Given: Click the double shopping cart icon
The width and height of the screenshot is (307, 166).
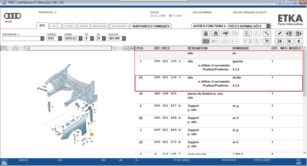Looking at the screenshot, I should coord(267,34).
